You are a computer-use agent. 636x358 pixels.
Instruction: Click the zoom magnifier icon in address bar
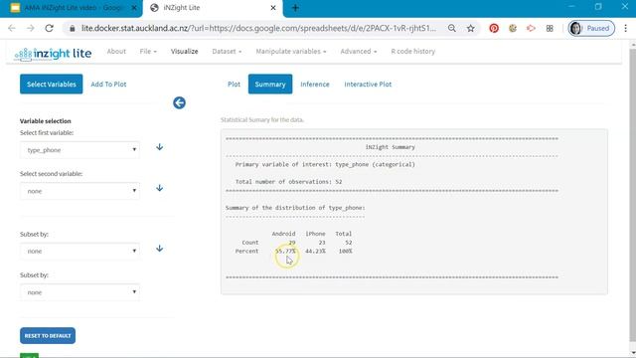[x=452, y=28]
